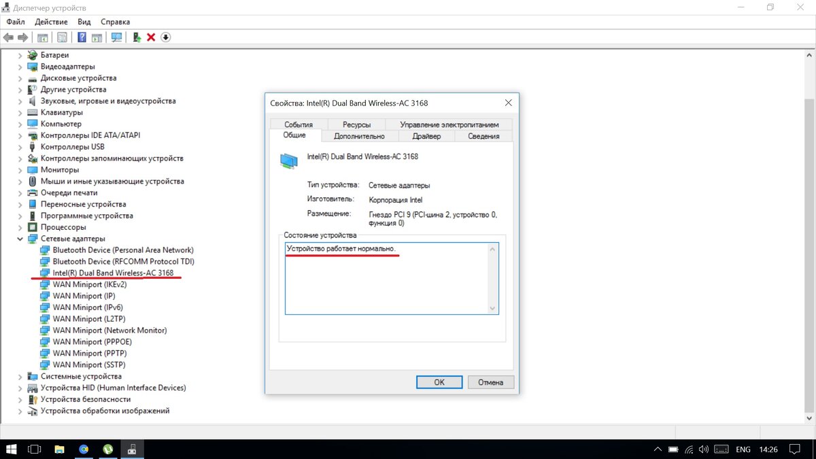Open the Управление электропитанием tab

(x=449, y=124)
